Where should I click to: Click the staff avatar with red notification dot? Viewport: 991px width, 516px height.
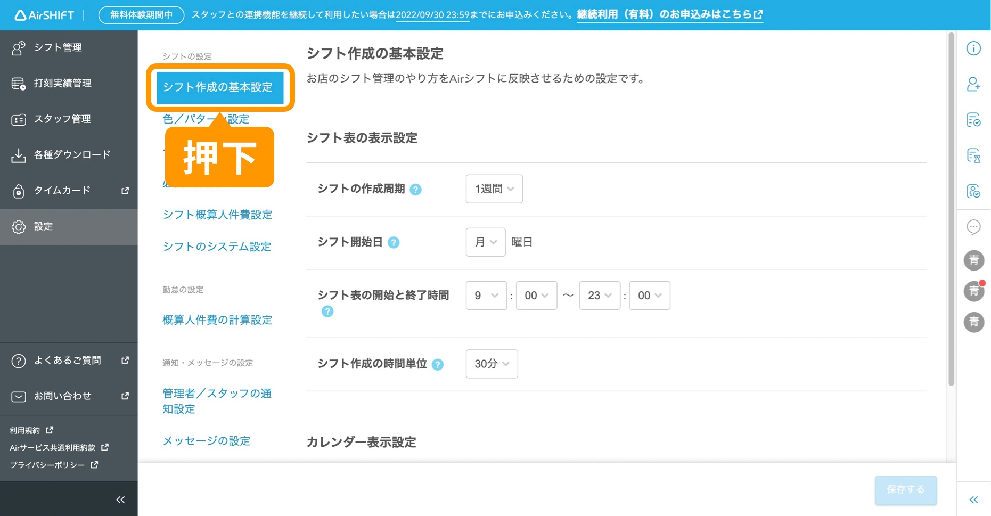point(973,291)
